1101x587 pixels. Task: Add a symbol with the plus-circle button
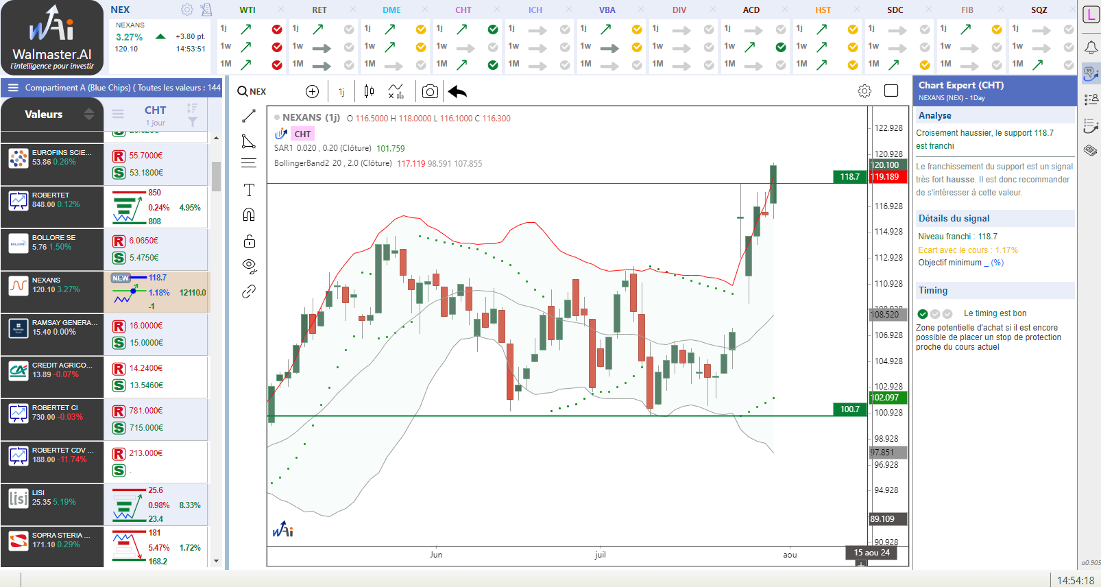click(312, 92)
